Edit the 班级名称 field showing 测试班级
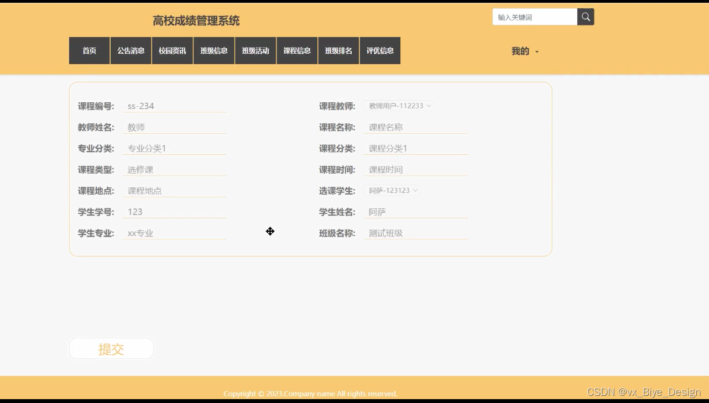This screenshot has height=403, width=709. pos(416,233)
